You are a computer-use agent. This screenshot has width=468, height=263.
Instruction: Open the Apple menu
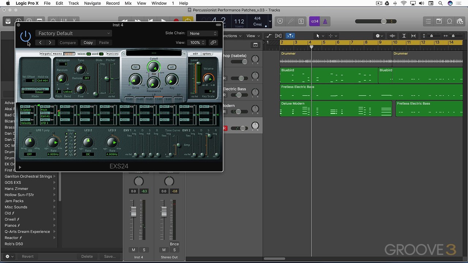(8, 3)
